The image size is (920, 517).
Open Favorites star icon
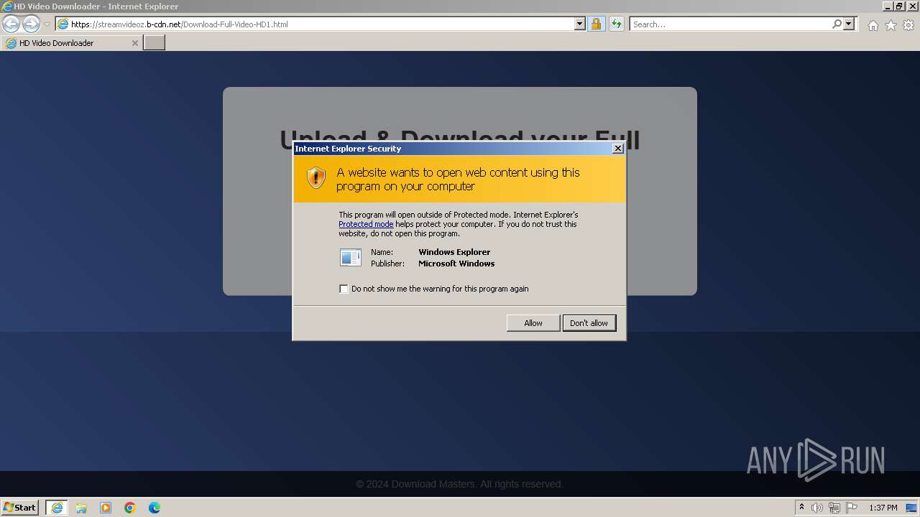coord(891,25)
